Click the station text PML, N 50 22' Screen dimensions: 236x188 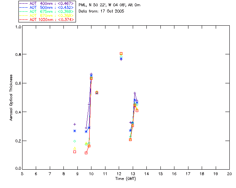tap(92, 5)
